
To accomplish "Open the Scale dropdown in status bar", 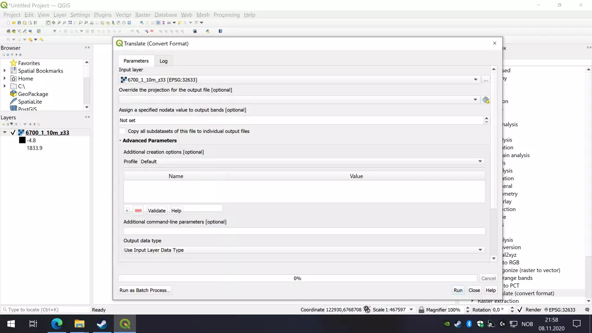I will 411,310.
